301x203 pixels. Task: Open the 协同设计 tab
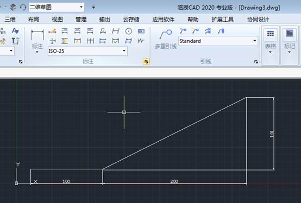258,20
